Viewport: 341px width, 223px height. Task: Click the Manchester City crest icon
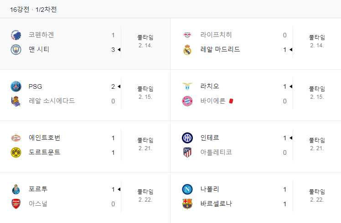[x=16, y=50]
